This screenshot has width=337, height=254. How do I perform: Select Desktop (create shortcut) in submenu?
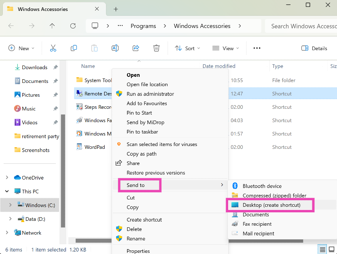271,205
